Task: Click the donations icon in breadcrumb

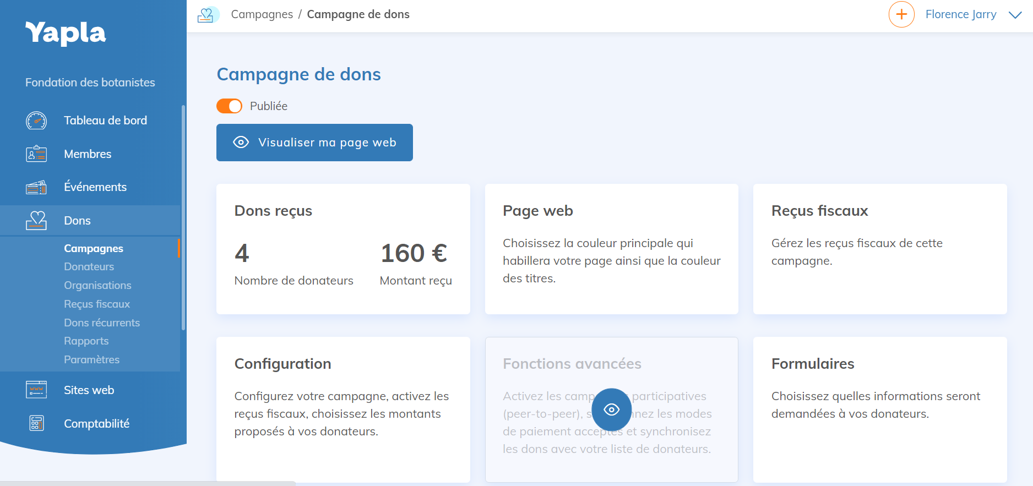Action: coord(206,15)
